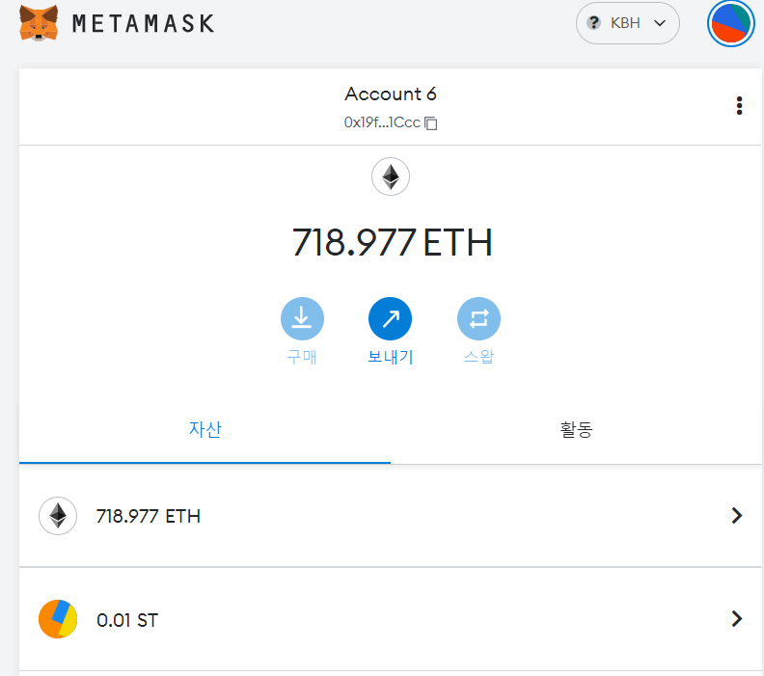Open the 718.977 ETH asset row

[x=391, y=516]
